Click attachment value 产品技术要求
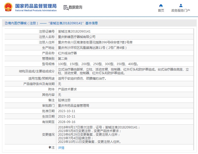 click(x=67, y=89)
